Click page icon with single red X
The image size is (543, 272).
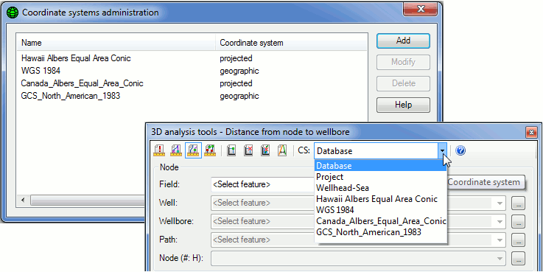[248, 150]
